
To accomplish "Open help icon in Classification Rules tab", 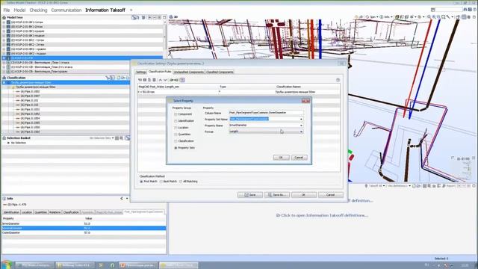I will point(338,80).
